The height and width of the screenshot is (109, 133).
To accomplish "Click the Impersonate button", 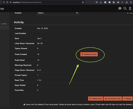I will [x=96, y=99].
